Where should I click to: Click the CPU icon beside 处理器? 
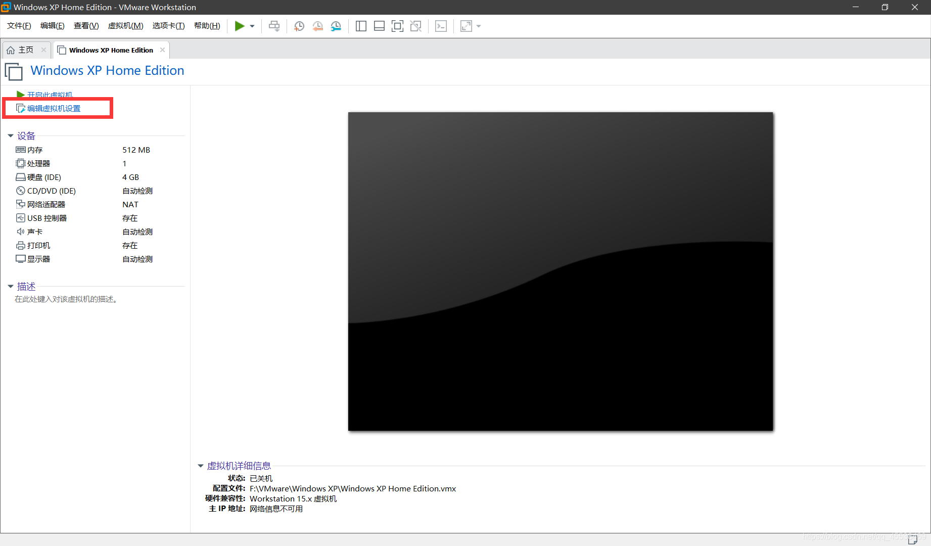[20, 163]
